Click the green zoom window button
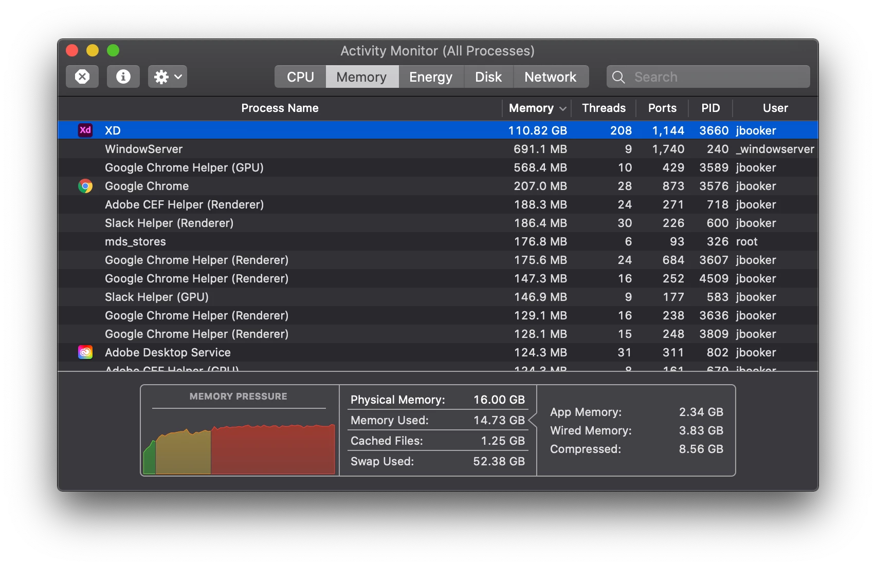Image resolution: width=876 pixels, height=567 pixels. coord(113,50)
